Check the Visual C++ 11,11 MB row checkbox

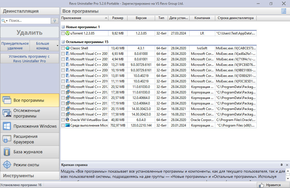[x=63, y=81]
